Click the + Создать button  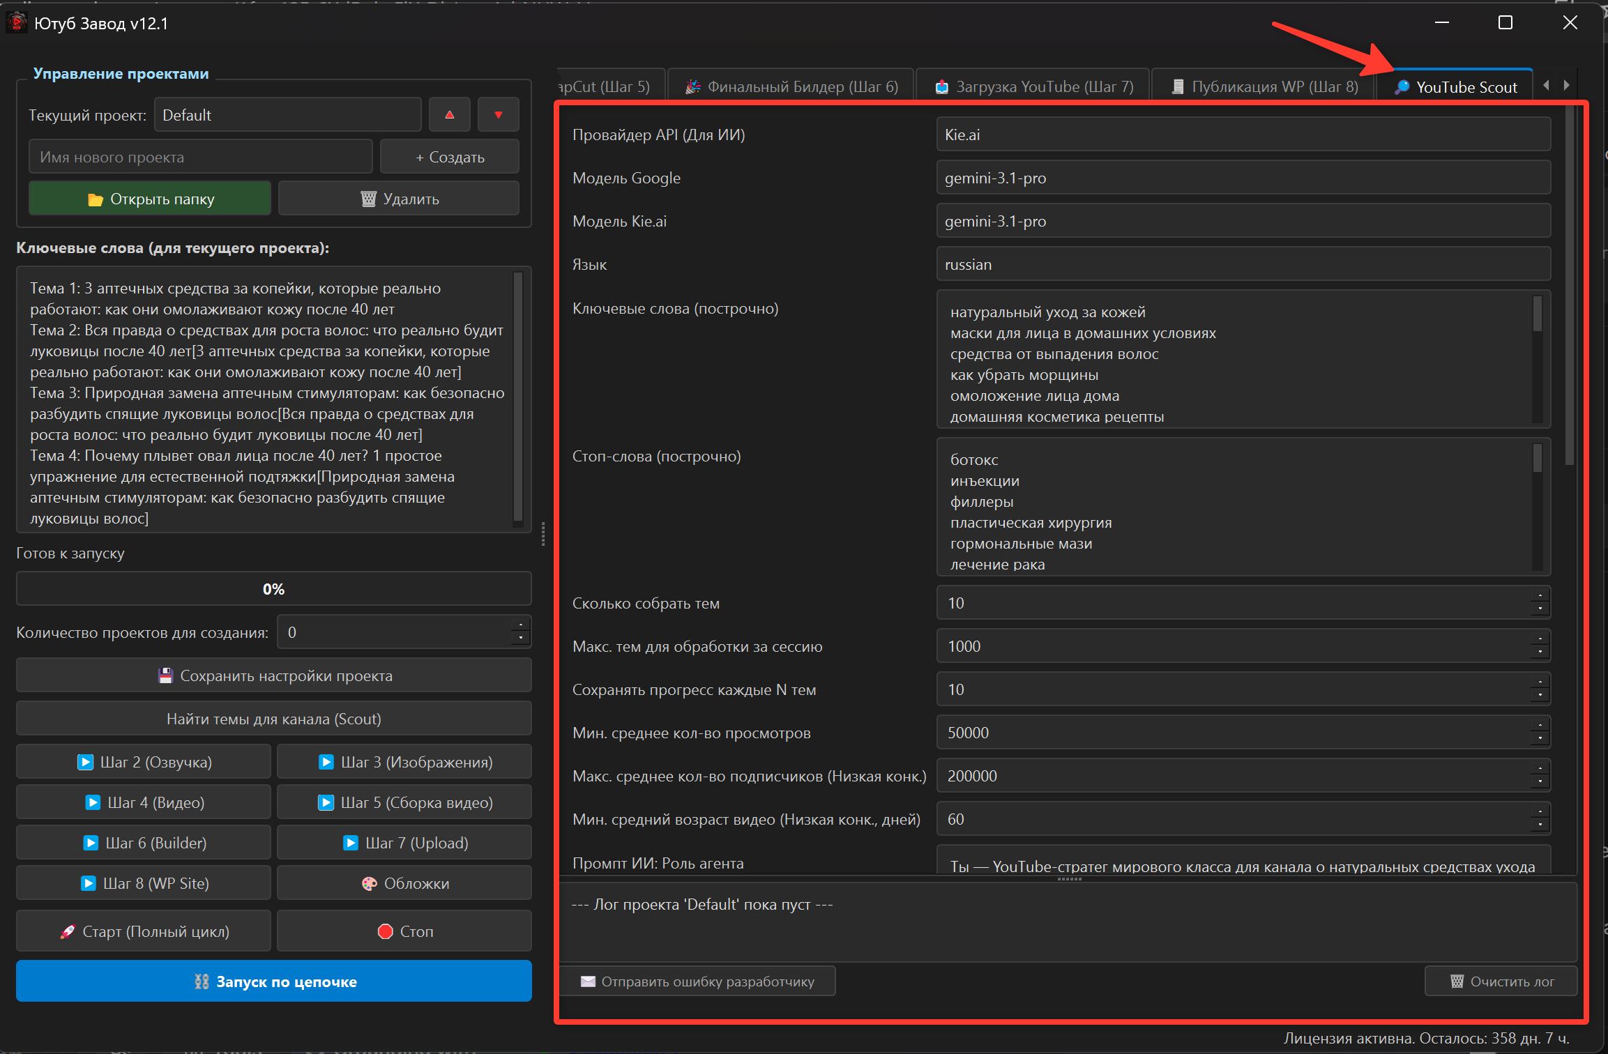tap(450, 157)
